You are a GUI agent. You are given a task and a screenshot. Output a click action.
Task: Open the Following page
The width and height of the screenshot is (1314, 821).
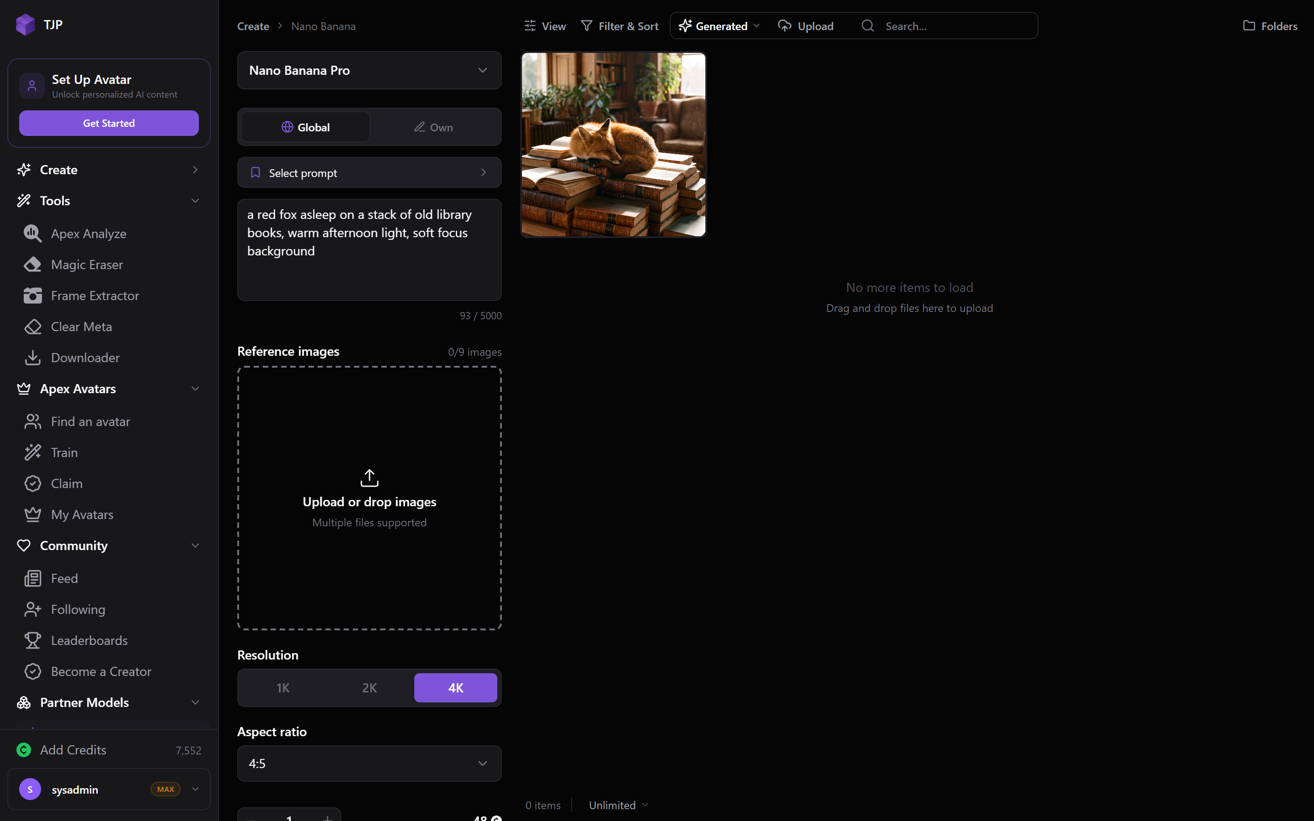(78, 609)
